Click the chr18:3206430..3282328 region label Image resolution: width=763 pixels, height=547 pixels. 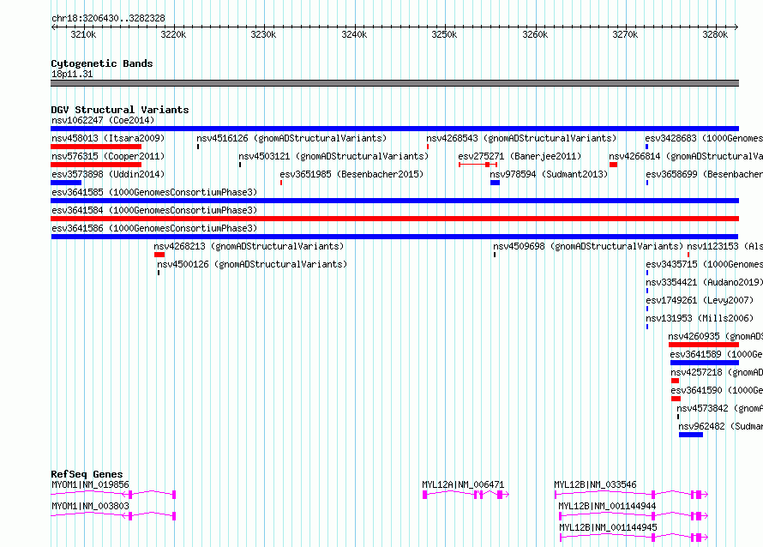pyautogui.click(x=108, y=19)
